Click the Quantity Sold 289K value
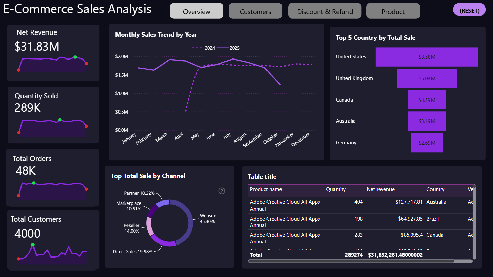 click(27, 108)
